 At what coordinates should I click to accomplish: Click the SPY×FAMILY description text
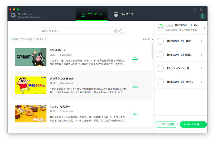point(87,62)
